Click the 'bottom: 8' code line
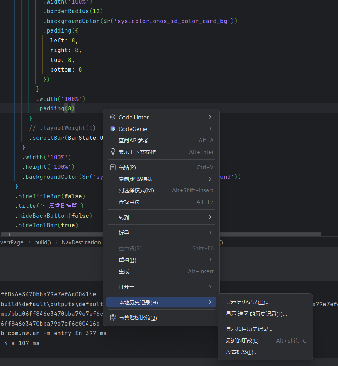 point(66,70)
